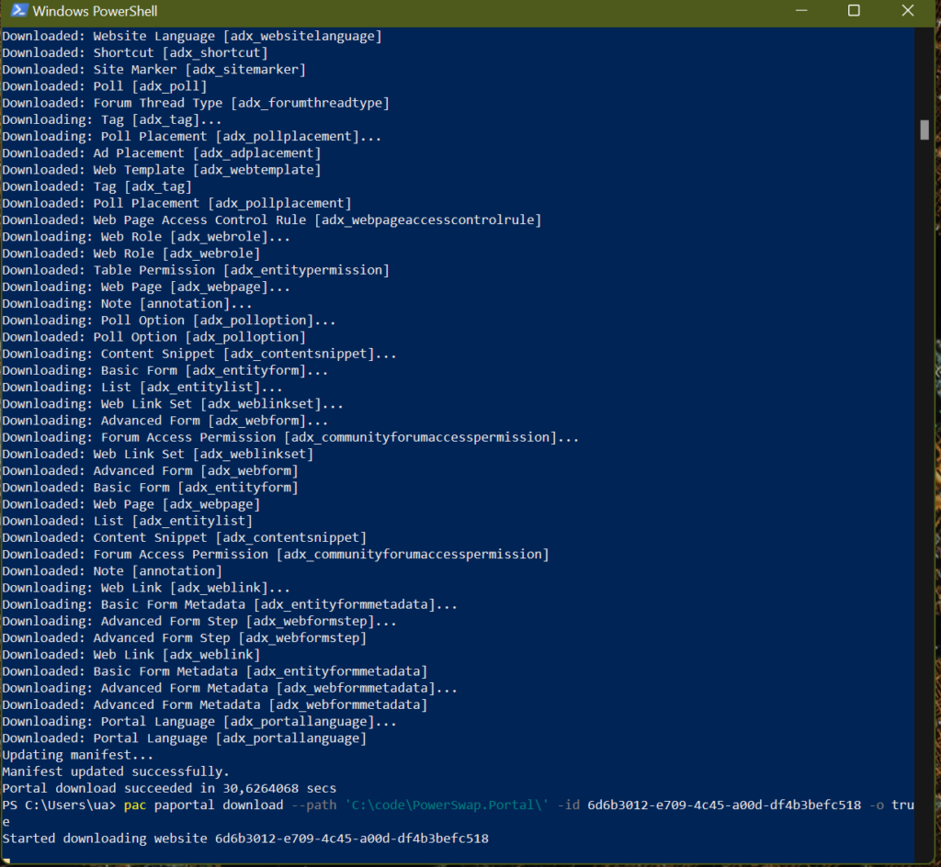Click the 'Downloaded: List [adx_entitylist]' line

[128, 521]
